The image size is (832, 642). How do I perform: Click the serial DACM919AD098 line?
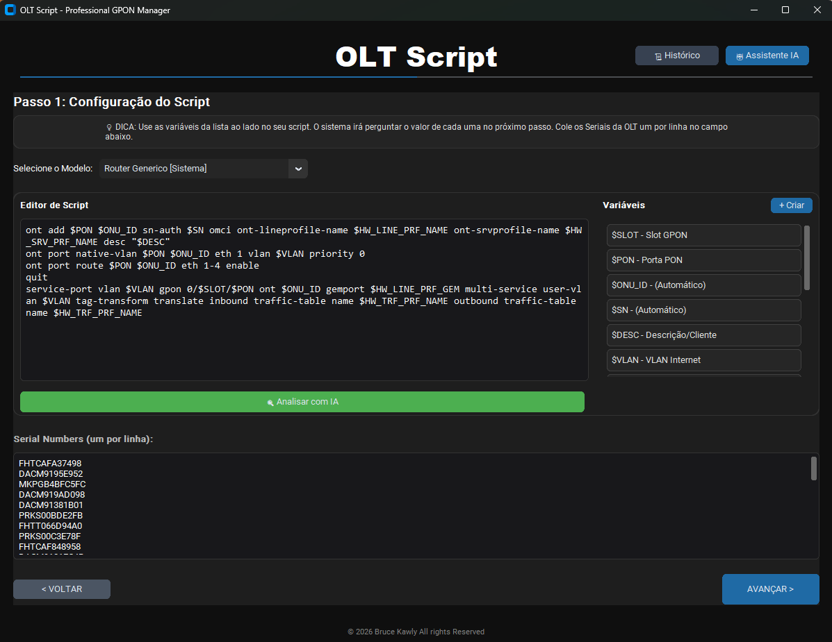coord(51,495)
